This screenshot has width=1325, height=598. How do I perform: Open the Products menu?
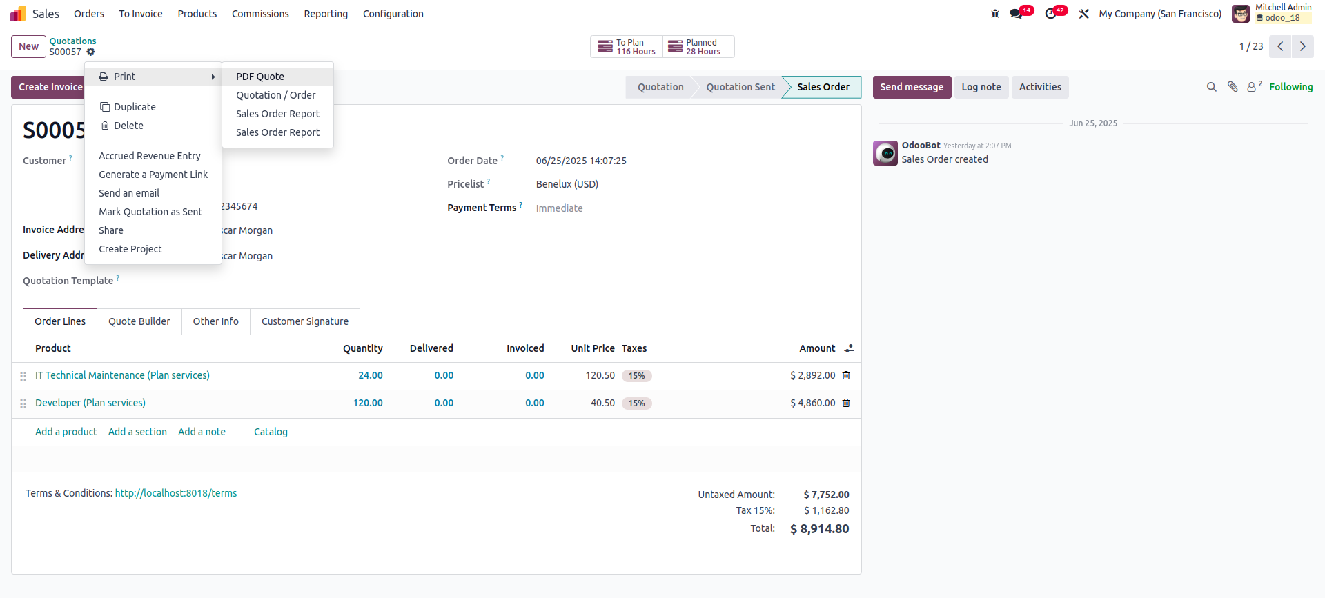(x=197, y=14)
